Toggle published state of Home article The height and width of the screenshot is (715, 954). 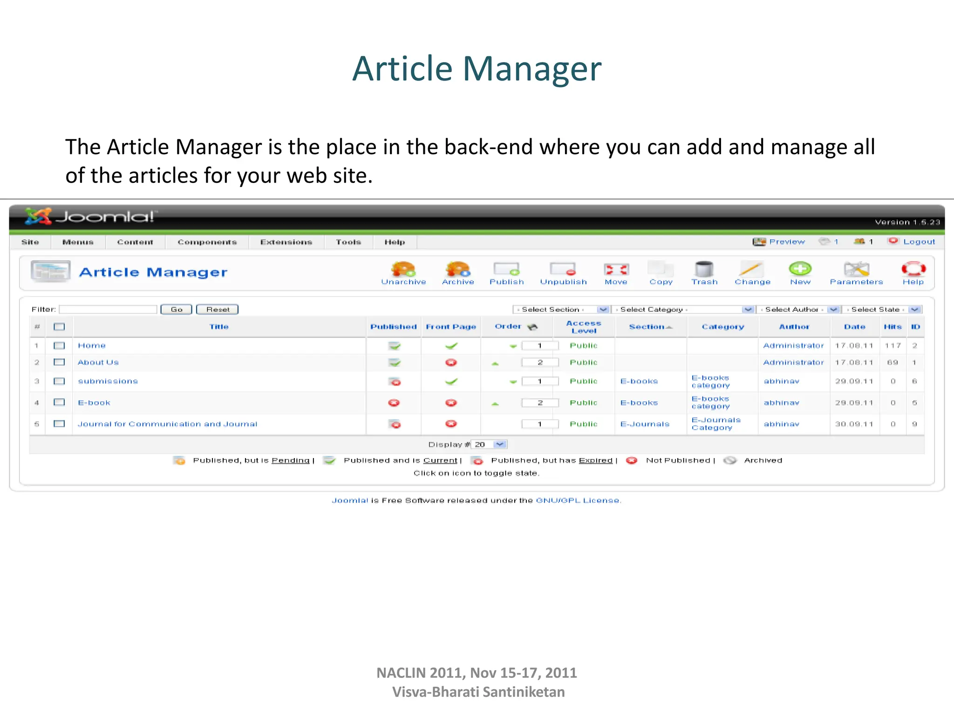click(394, 346)
